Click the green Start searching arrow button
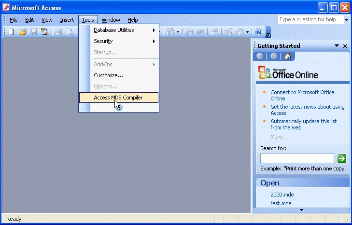Screen dimensions: 352x225 (x=342, y=158)
